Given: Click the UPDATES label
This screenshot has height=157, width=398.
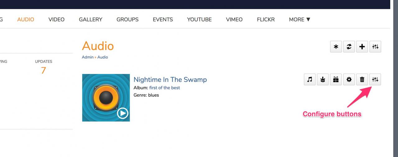Looking at the screenshot, I should coord(44,62).
